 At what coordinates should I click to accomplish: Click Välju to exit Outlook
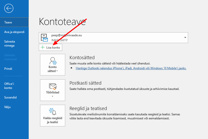(x=8, y=107)
